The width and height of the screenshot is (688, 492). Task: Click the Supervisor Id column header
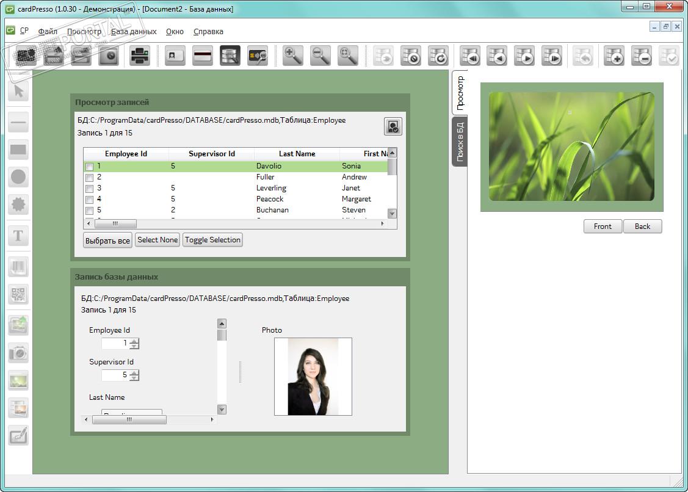[211, 154]
